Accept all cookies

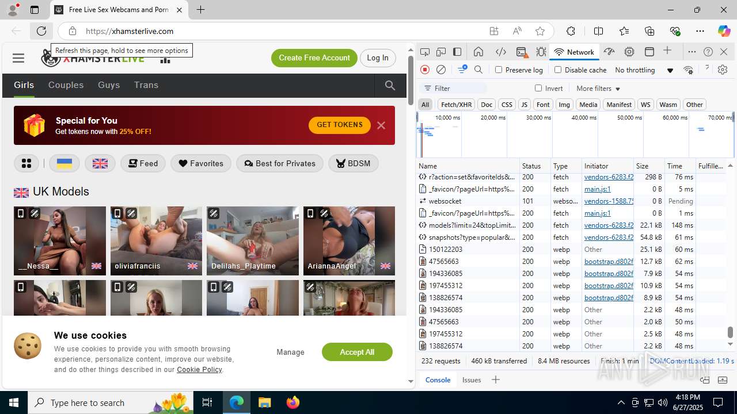[357, 352]
